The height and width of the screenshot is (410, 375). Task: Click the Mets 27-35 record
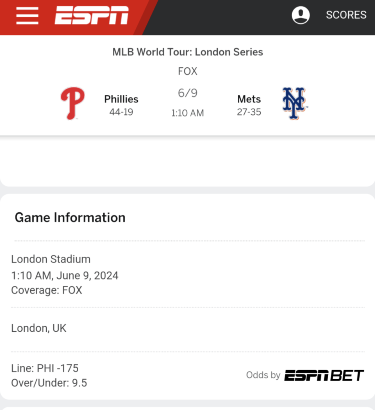tap(249, 112)
